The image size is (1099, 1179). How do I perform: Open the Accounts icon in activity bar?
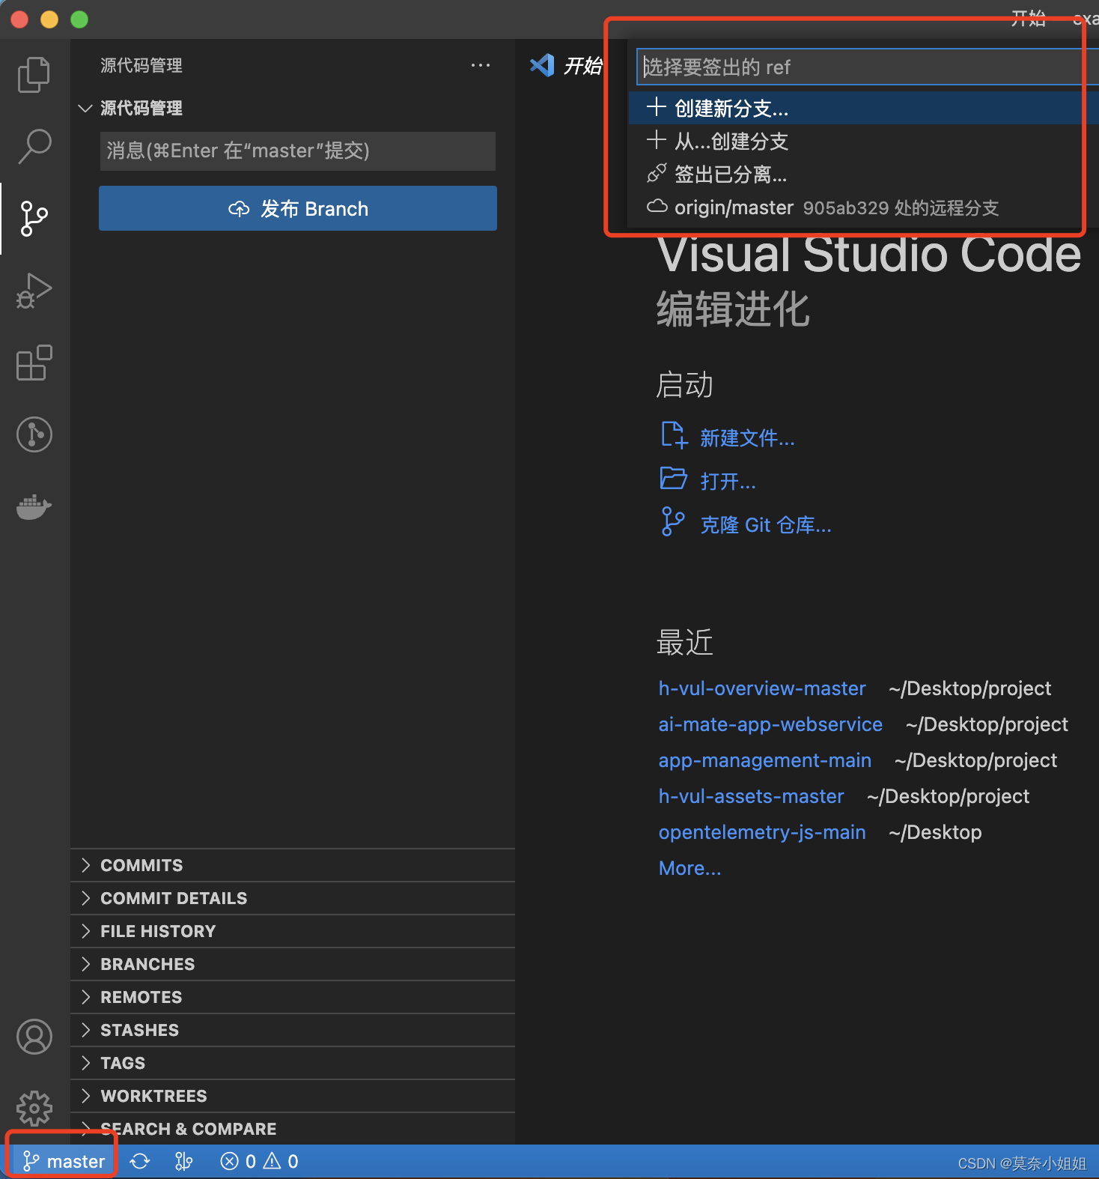[34, 1037]
